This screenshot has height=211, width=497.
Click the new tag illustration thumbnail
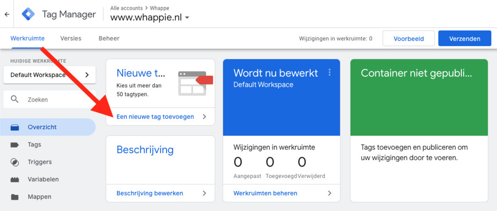click(x=195, y=83)
